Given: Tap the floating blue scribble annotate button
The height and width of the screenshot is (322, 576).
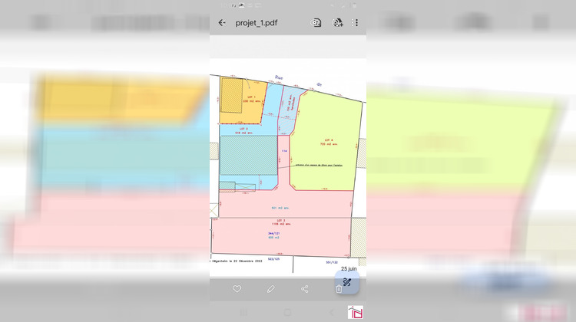Looking at the screenshot, I should [x=347, y=282].
